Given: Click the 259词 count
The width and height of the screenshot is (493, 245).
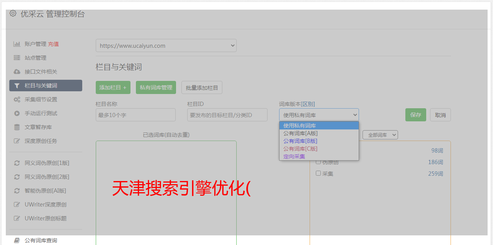Looking at the screenshot, I should [x=435, y=174].
